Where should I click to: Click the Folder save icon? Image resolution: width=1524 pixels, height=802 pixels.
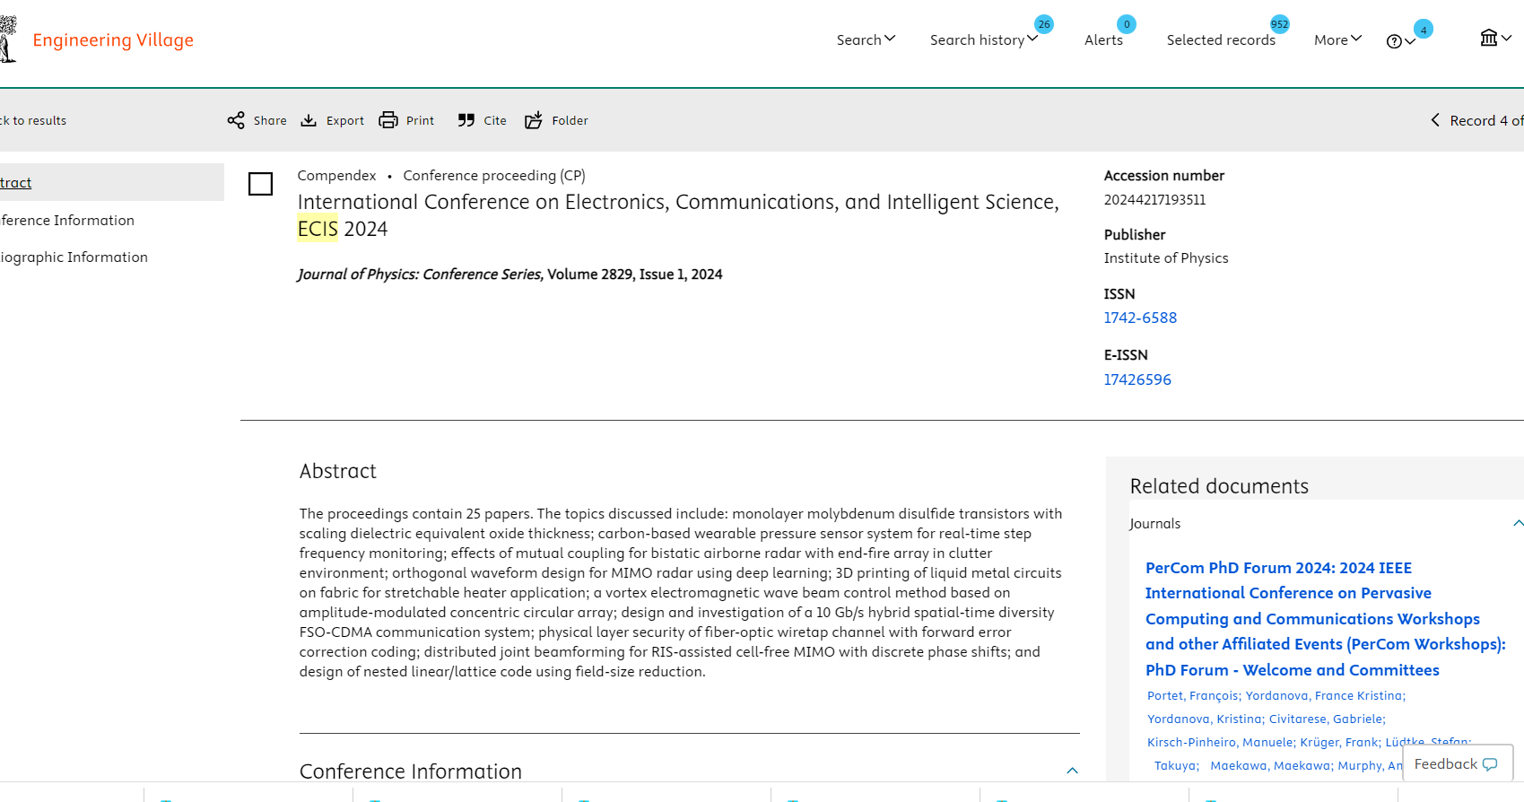(534, 120)
